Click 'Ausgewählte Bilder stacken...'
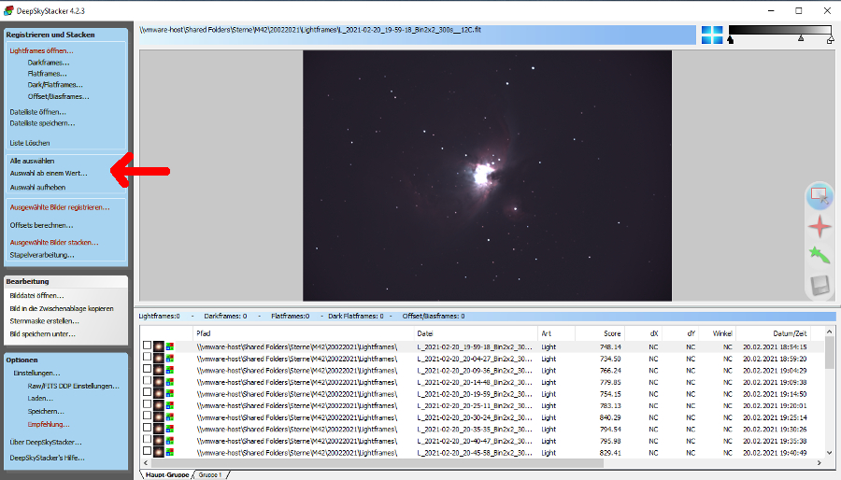Viewport: 841px width, 480px height. pos(54,242)
